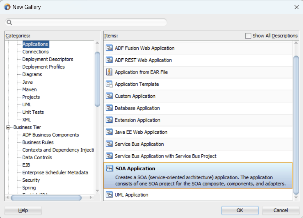Click the JDeveloper icon in the title bar

tap(7, 7)
